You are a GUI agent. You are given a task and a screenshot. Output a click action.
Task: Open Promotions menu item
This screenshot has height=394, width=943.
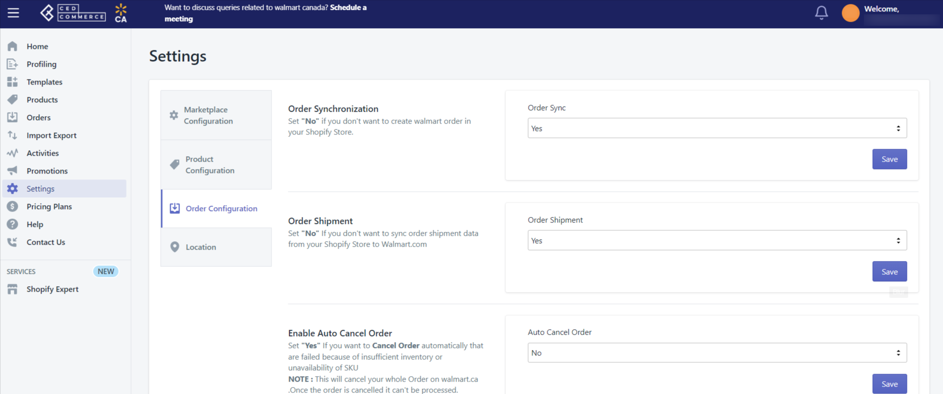click(x=47, y=171)
